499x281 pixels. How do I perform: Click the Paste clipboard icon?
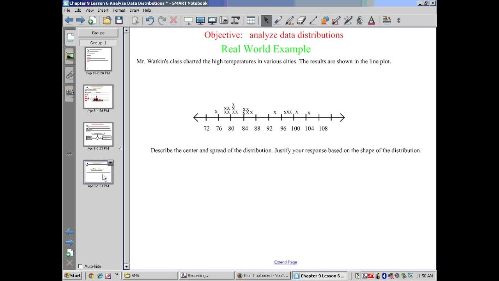(135, 20)
